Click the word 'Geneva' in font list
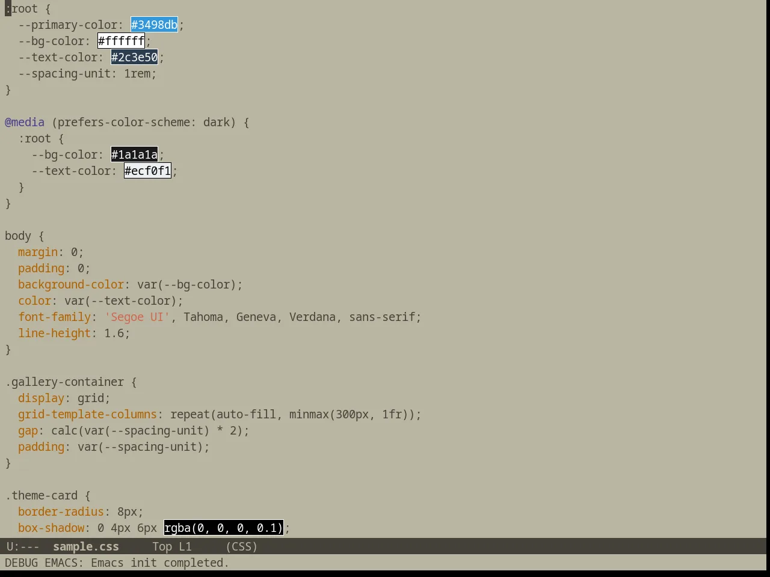This screenshot has width=770, height=577. [256, 317]
